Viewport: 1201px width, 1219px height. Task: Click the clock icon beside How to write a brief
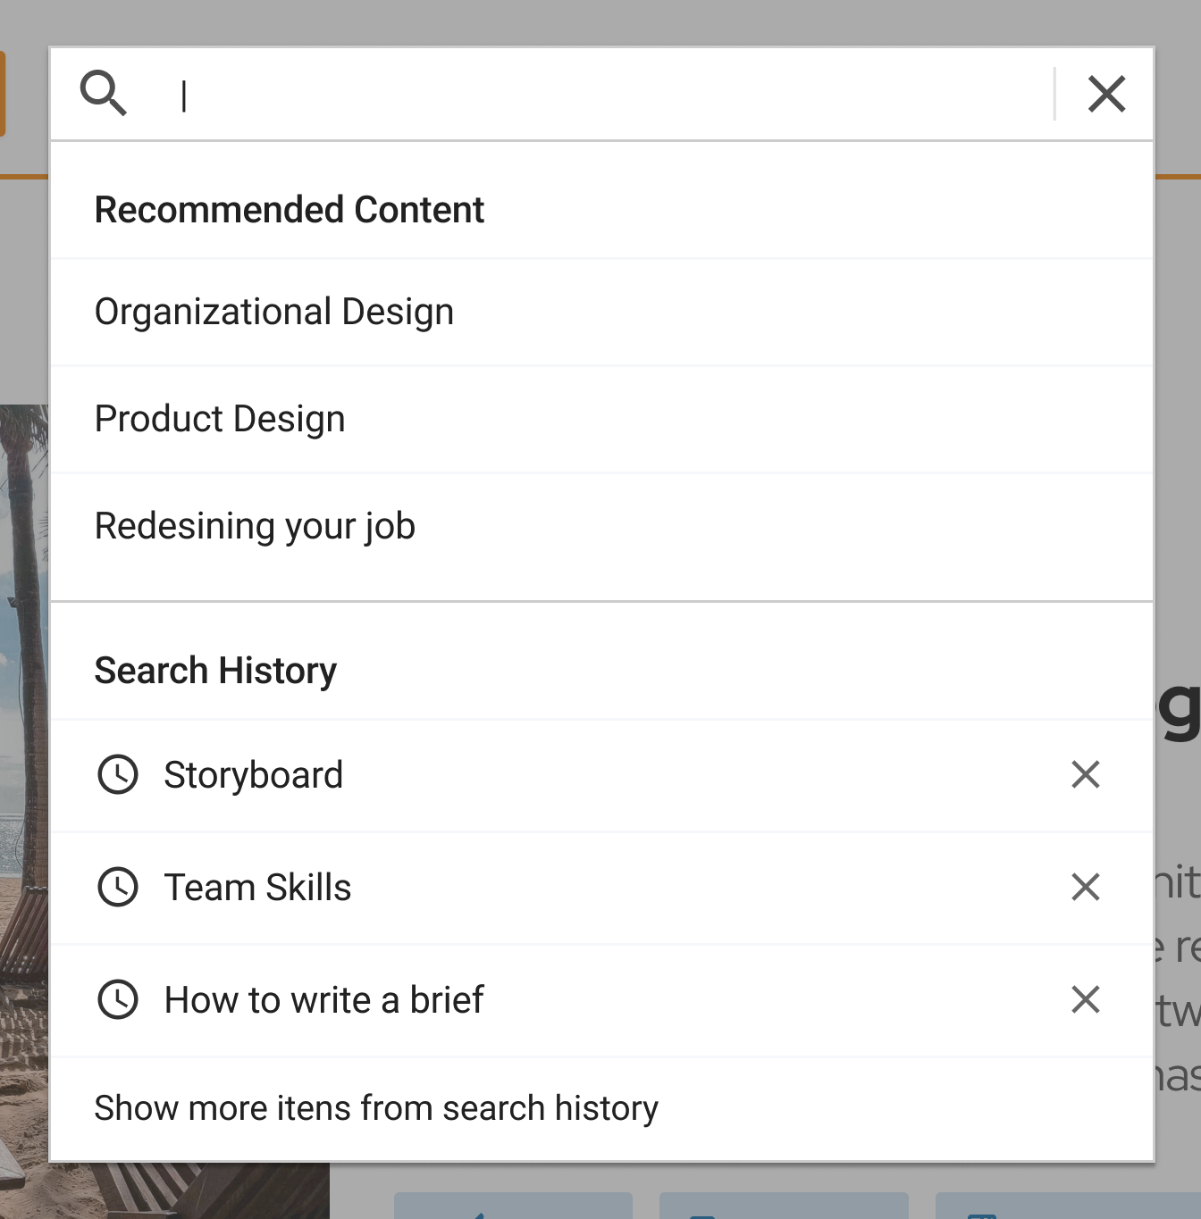(118, 999)
